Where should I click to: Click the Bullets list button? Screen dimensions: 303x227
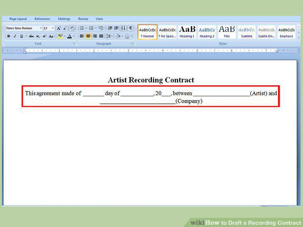82,28
